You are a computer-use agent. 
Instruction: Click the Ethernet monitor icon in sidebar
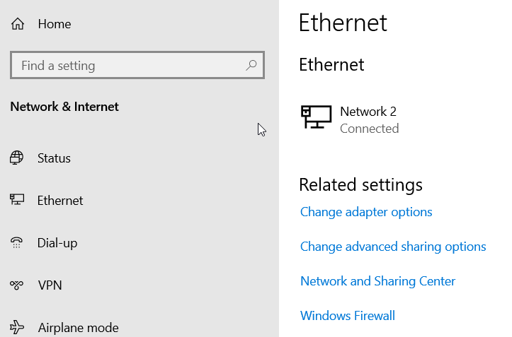tap(17, 201)
